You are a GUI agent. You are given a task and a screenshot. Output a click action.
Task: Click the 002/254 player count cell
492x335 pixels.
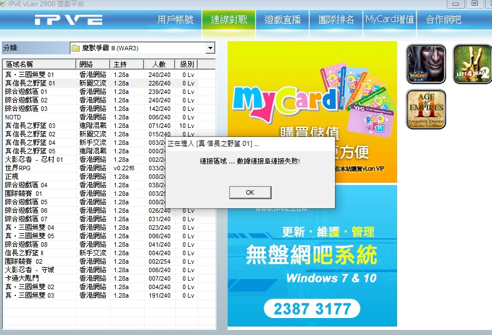point(159,261)
